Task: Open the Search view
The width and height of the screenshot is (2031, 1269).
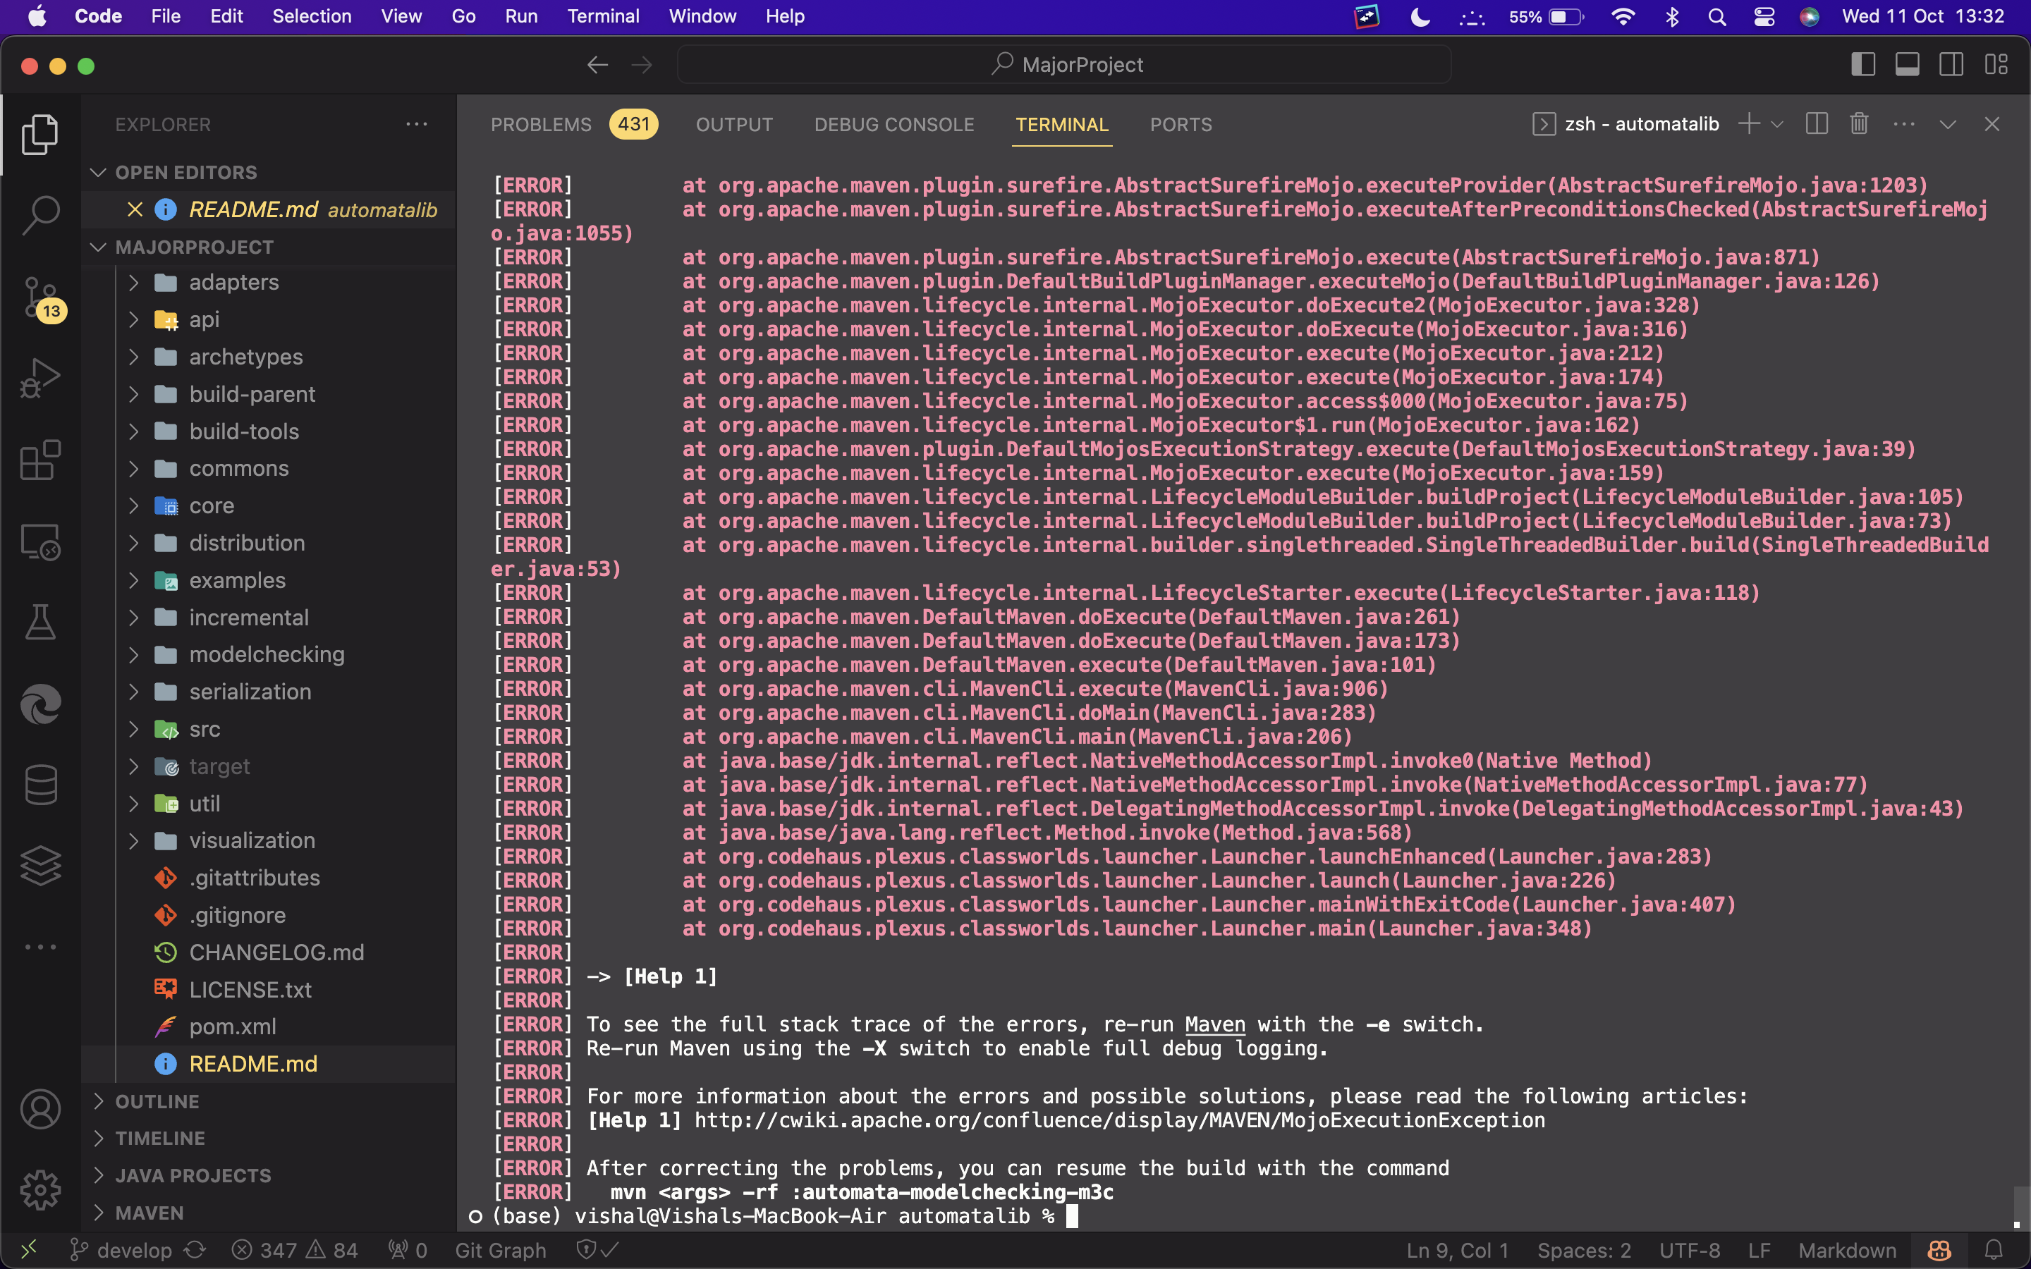Action: pos(39,214)
